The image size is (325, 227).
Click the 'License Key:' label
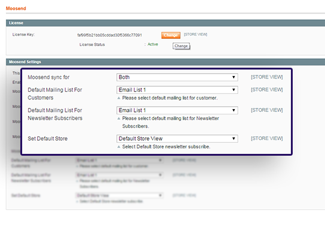pos(23,35)
